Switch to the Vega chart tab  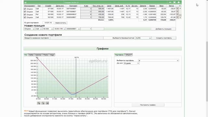pos(52,55)
